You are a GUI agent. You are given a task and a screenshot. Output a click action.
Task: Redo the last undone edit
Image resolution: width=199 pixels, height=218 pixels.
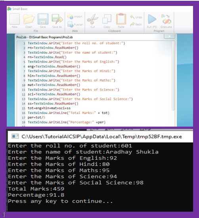tap(136, 25)
